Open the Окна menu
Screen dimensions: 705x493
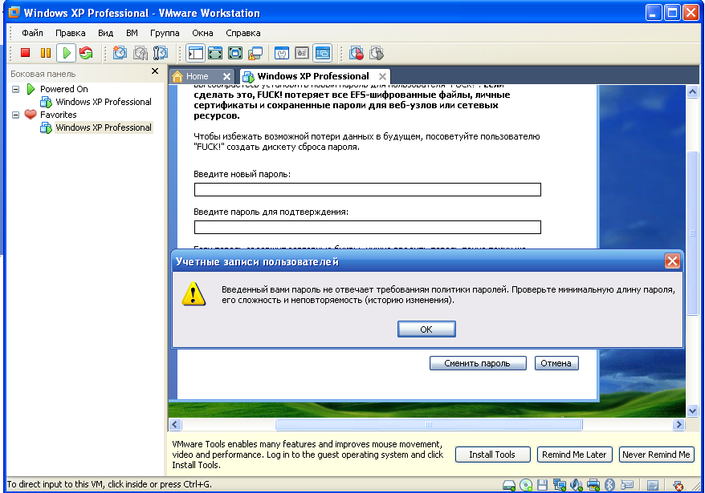coord(202,33)
